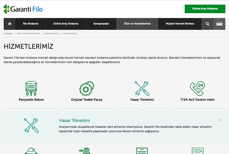Viewport: 229px width, 154px height.
Task: Follow the Anasayfa breadcrumb link
Action: click(x=8, y=33)
